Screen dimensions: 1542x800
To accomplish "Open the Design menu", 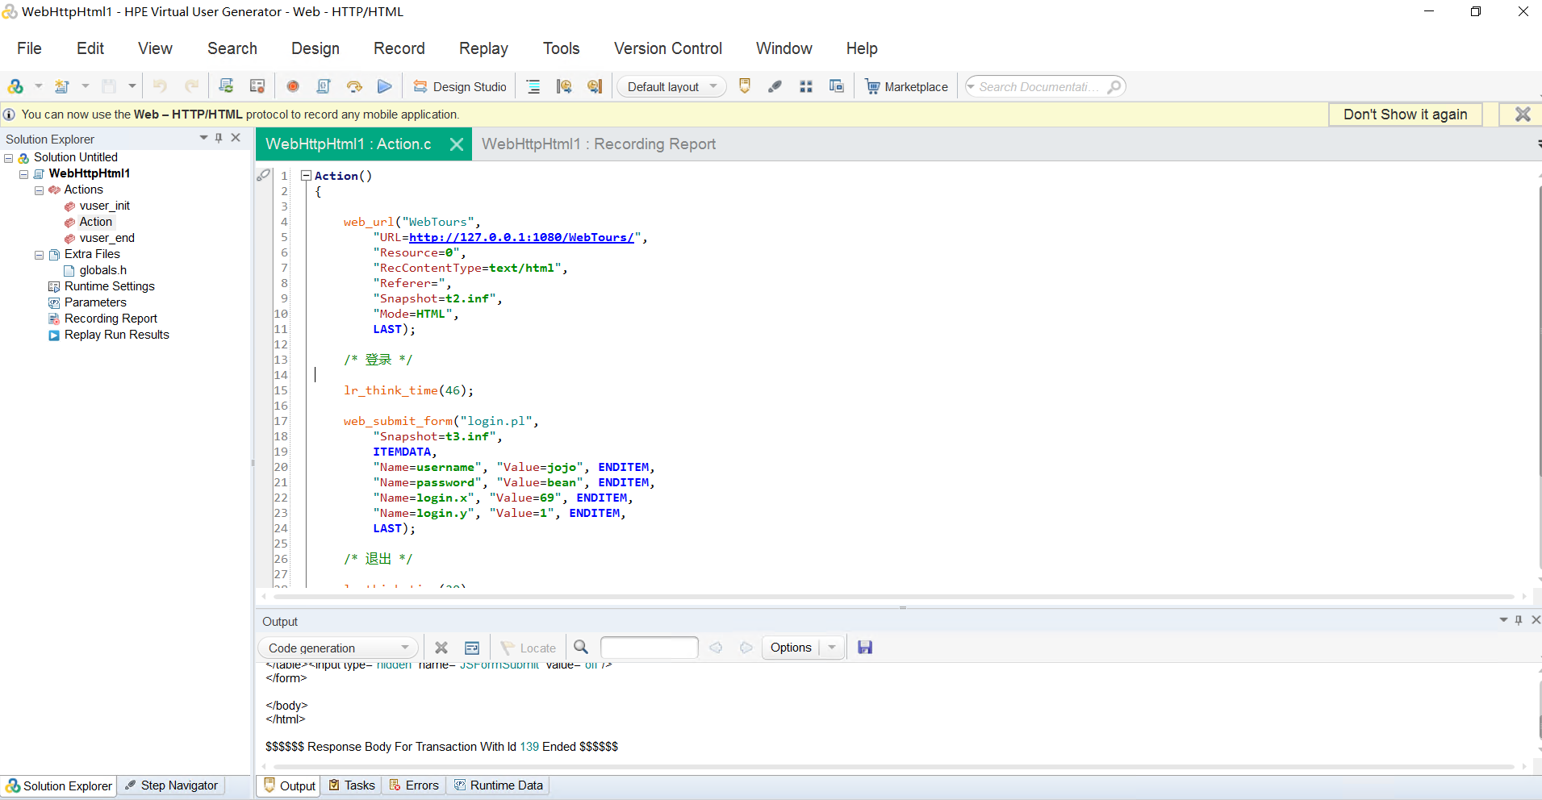I will click(x=316, y=48).
